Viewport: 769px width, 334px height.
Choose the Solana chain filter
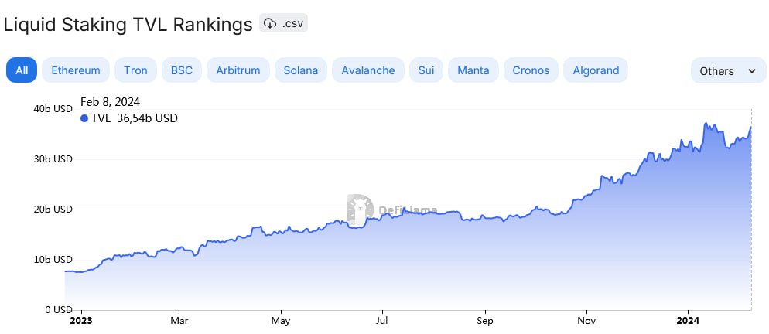click(300, 70)
